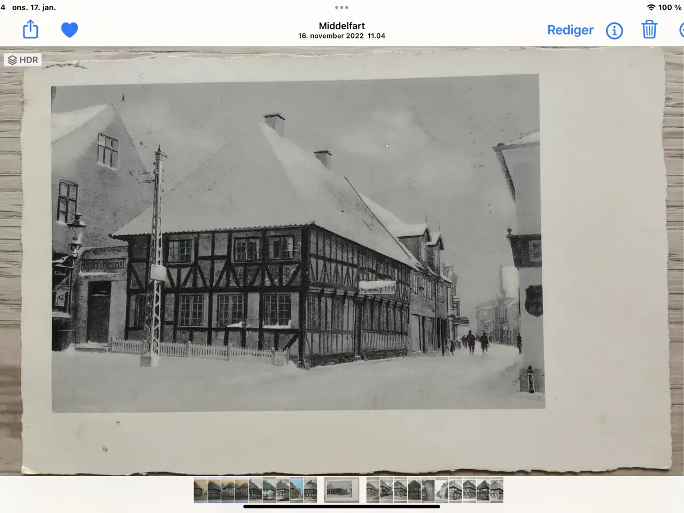Tap the Share icon
Viewport: 684px width, 513px height.
(x=30, y=29)
